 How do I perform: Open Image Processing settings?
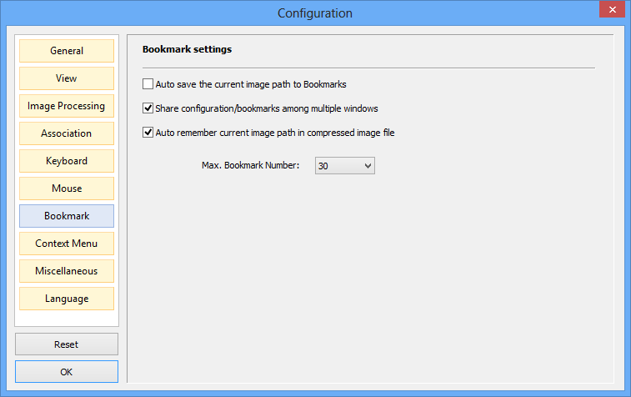click(x=67, y=106)
